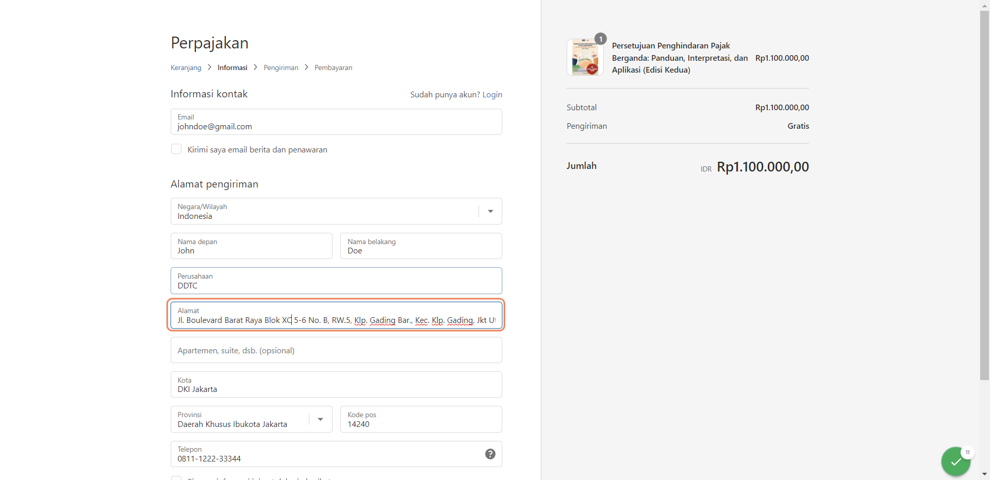Viewport: 990px width, 480px height.
Task: Click the 'Informasi kontak' heading
Action: (209, 94)
